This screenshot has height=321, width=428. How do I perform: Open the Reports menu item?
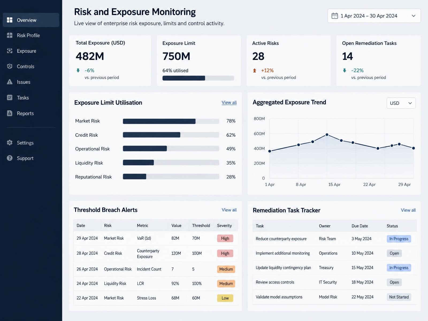pyautogui.click(x=31, y=113)
